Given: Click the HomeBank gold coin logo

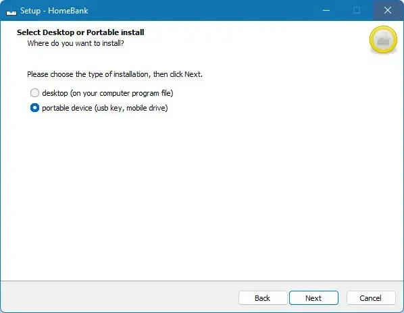Looking at the screenshot, I should tap(383, 40).
